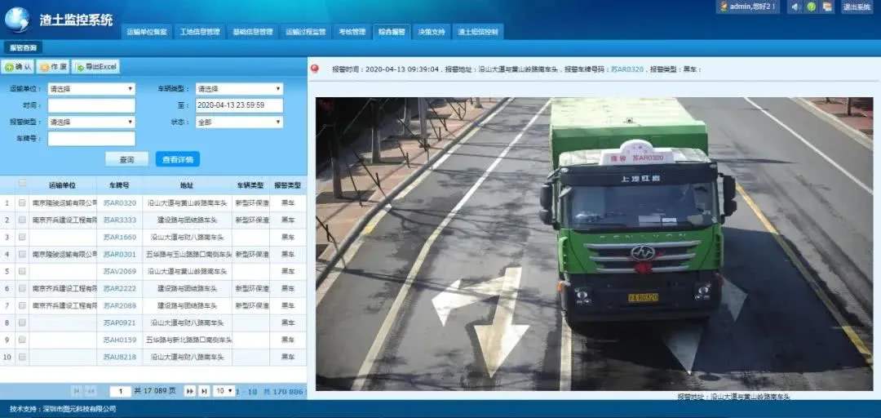The height and width of the screenshot is (418, 881).
Task: Check the box for row 1 苏AR0320
Action: click(22, 202)
